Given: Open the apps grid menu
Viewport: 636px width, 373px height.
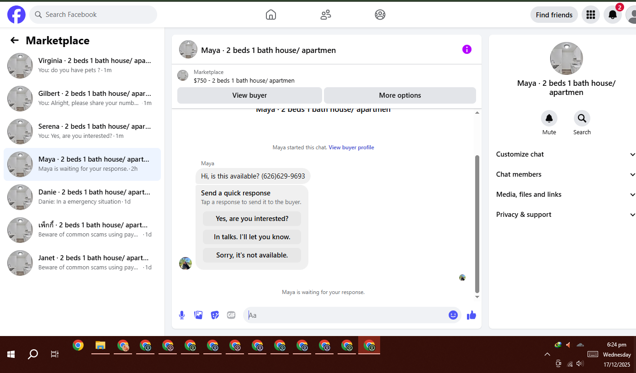Looking at the screenshot, I should [x=591, y=15].
